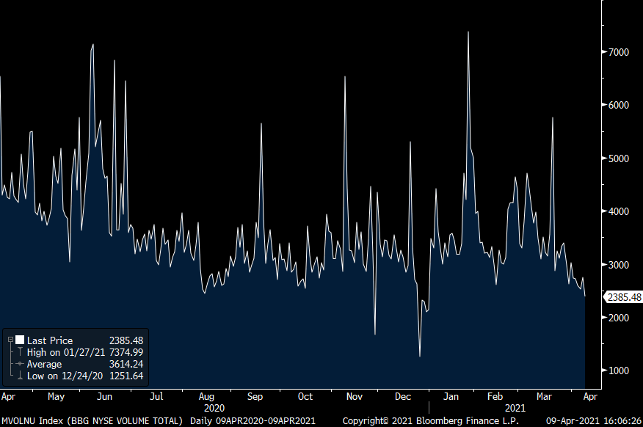Image resolution: width=643 pixels, height=427 pixels.
Task: Click the Jun label on time axis
Action: click(104, 397)
